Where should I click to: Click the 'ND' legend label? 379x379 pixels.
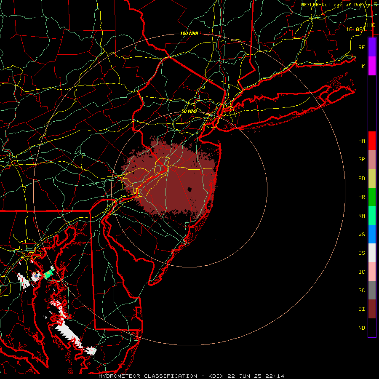[x=362, y=328]
